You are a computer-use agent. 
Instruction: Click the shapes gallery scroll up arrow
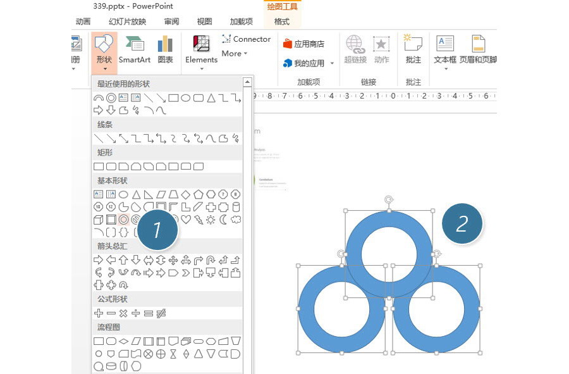pos(247,82)
